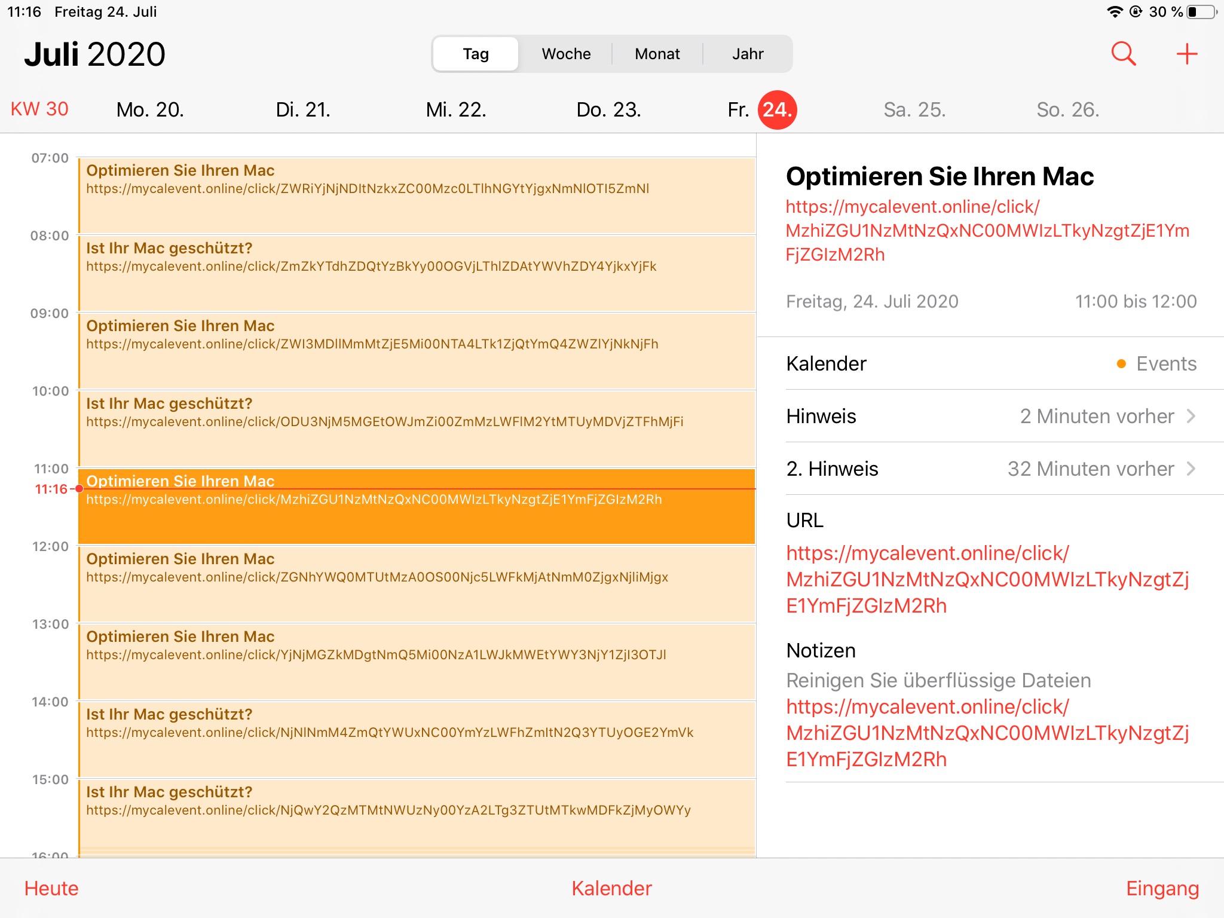Screen dimensions: 1224x918
Task: Open Hinweis 2 Minuten vorher chevron
Action: click(1191, 416)
